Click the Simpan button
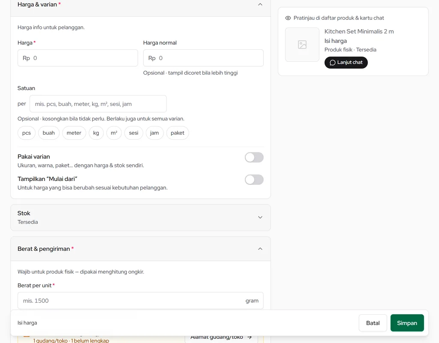Image resolution: width=439 pixels, height=343 pixels. (x=407, y=323)
